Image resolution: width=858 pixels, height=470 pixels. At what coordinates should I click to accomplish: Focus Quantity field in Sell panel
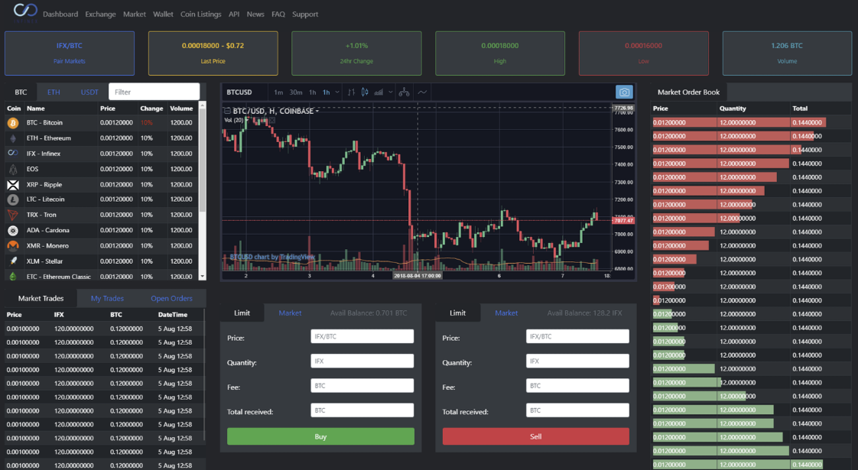point(577,361)
